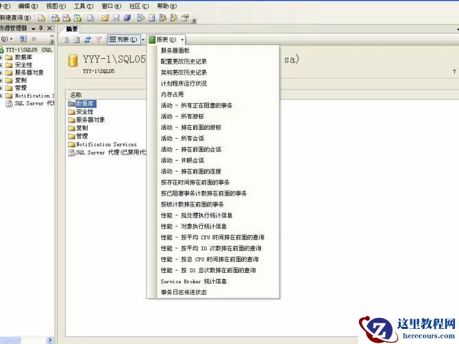
Task: Open the 视图 (View) menu
Action: pos(56,6)
